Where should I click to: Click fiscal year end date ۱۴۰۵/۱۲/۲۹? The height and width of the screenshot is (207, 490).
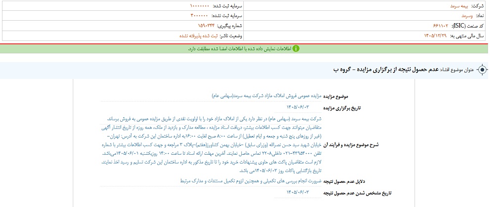435,36
